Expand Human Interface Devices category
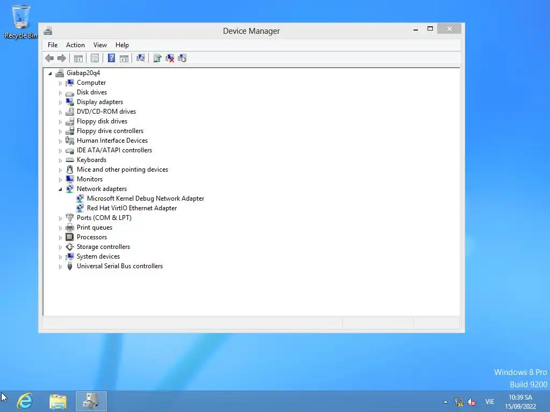Image resolution: width=550 pixels, height=412 pixels. pos(60,141)
